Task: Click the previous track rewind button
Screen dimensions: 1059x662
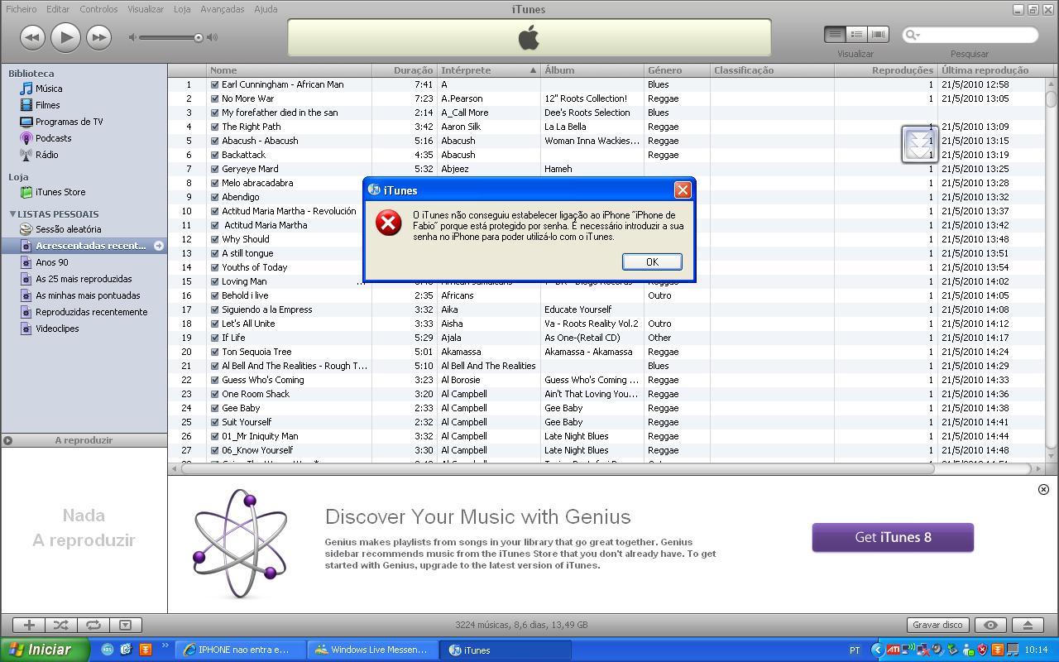Action: tap(32, 36)
